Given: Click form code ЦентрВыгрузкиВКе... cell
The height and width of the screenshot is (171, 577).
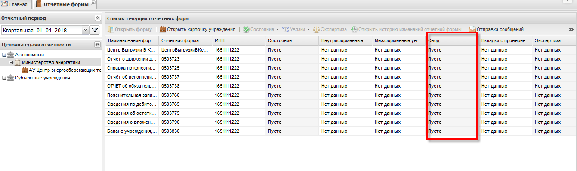Looking at the screenshot, I should point(185,50).
